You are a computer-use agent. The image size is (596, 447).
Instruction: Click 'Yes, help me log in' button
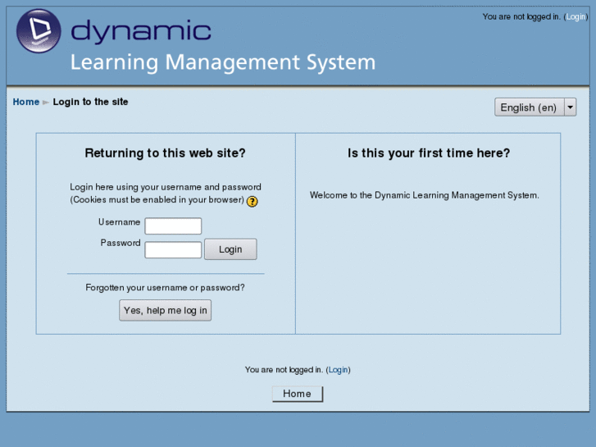tap(165, 310)
